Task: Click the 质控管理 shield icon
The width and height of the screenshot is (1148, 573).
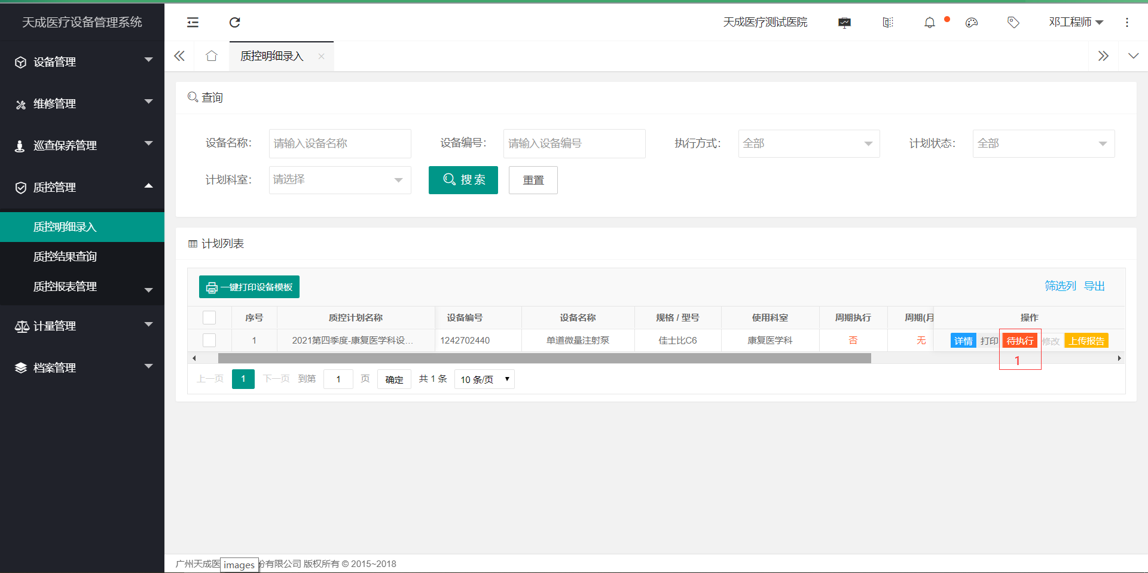Action: pyautogui.click(x=20, y=188)
